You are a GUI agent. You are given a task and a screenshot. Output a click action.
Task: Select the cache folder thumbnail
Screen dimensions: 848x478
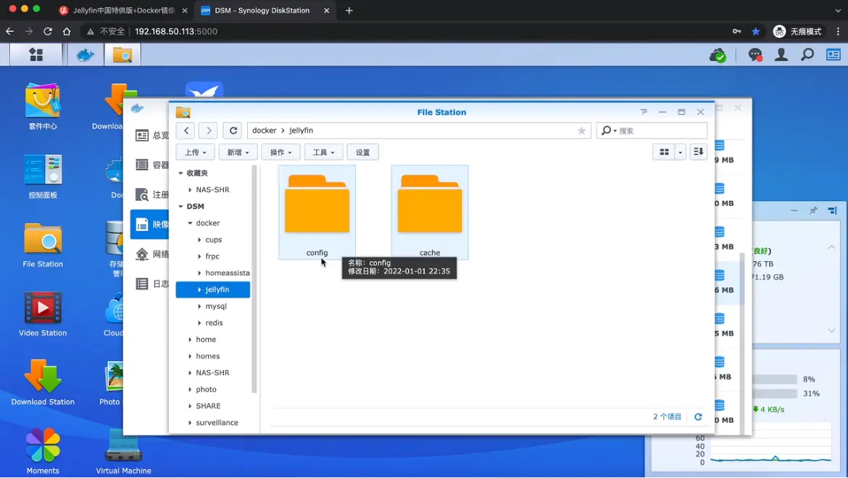pyautogui.click(x=430, y=212)
